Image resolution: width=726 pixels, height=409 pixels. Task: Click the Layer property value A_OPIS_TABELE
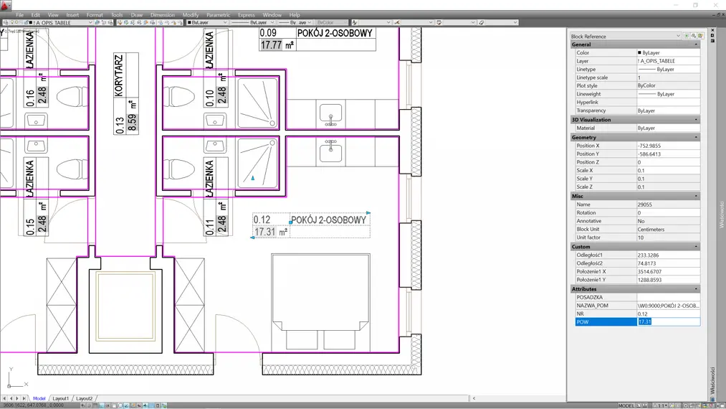pyautogui.click(x=669, y=61)
